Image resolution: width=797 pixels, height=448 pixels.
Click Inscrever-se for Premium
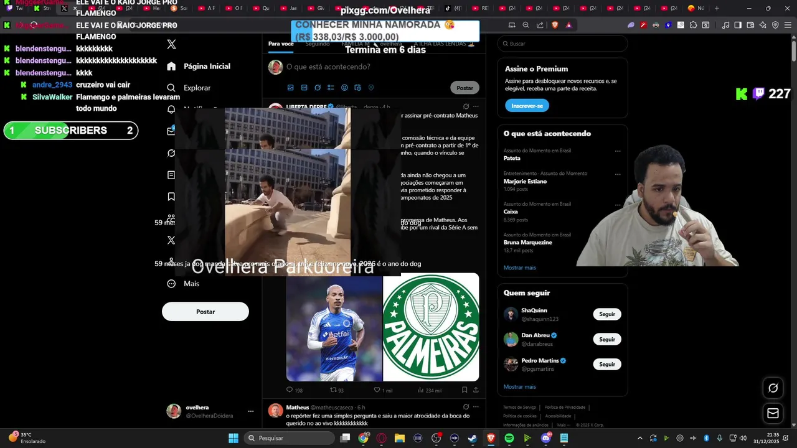[527, 106]
